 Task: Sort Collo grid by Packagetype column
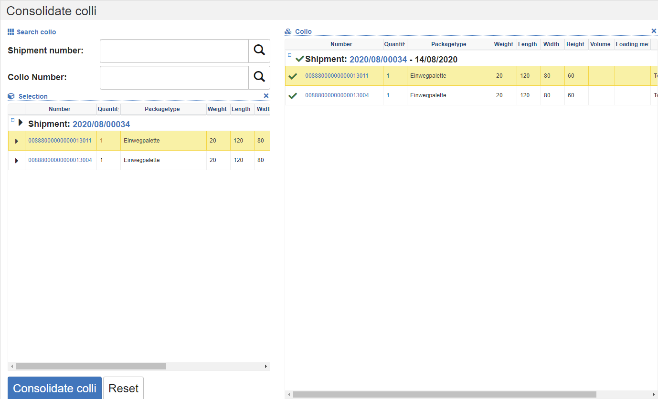tap(448, 44)
